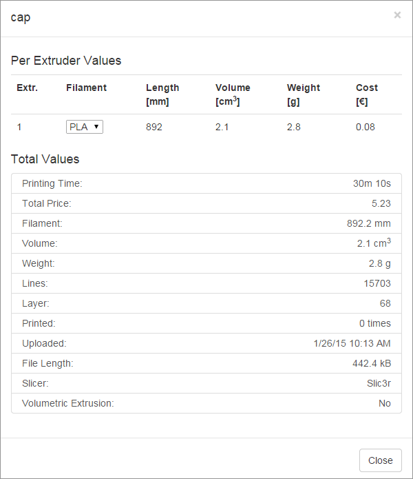Open the PLA filament dropdown

click(85, 127)
